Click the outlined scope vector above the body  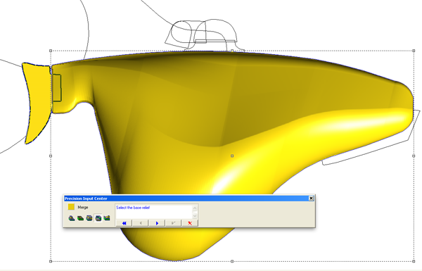205,34
